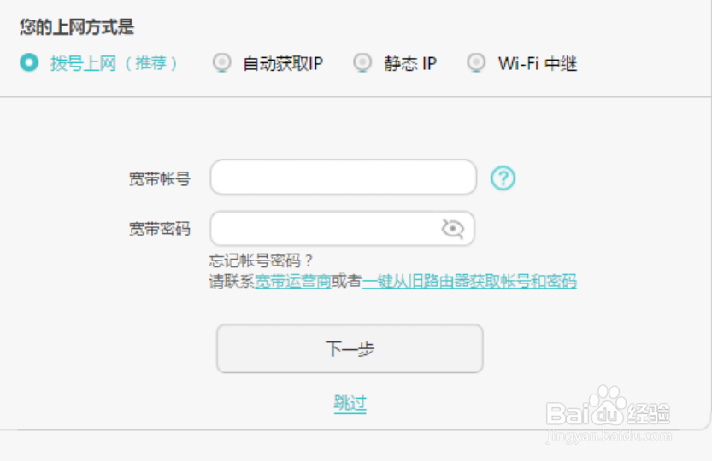Skip setup via the 跳过 link
The image size is (712, 461).
click(x=350, y=403)
